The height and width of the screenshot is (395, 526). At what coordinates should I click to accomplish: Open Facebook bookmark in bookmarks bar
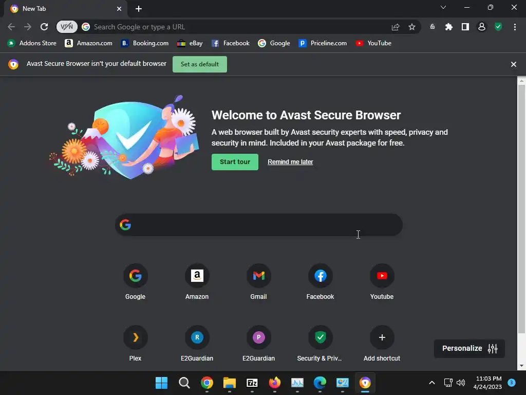point(231,43)
